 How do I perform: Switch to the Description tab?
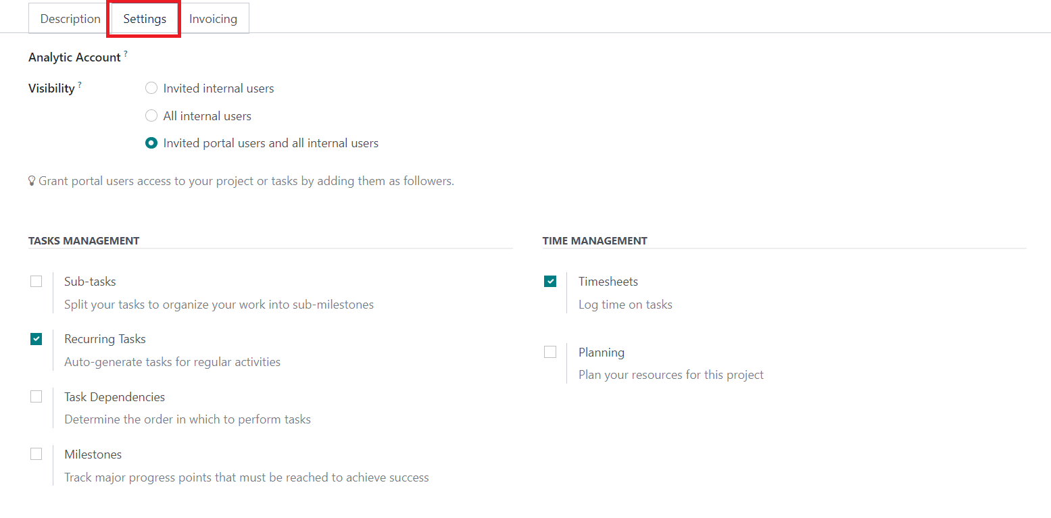pyautogui.click(x=70, y=19)
